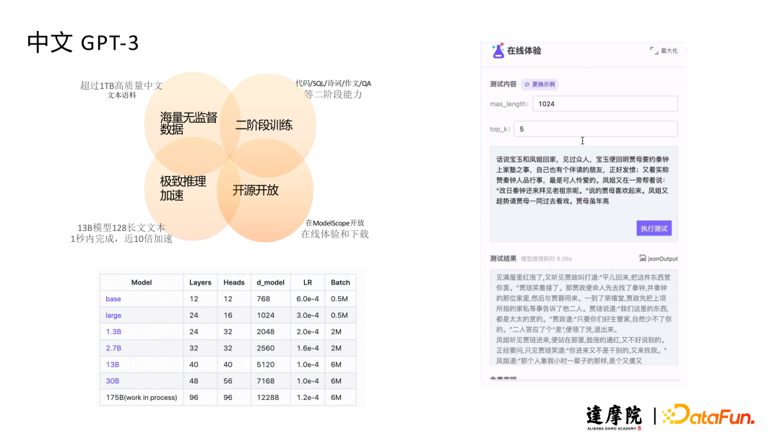Viewport: 780px width, 439px height.
Task: Click the jsonOutput label
Action: click(x=662, y=258)
